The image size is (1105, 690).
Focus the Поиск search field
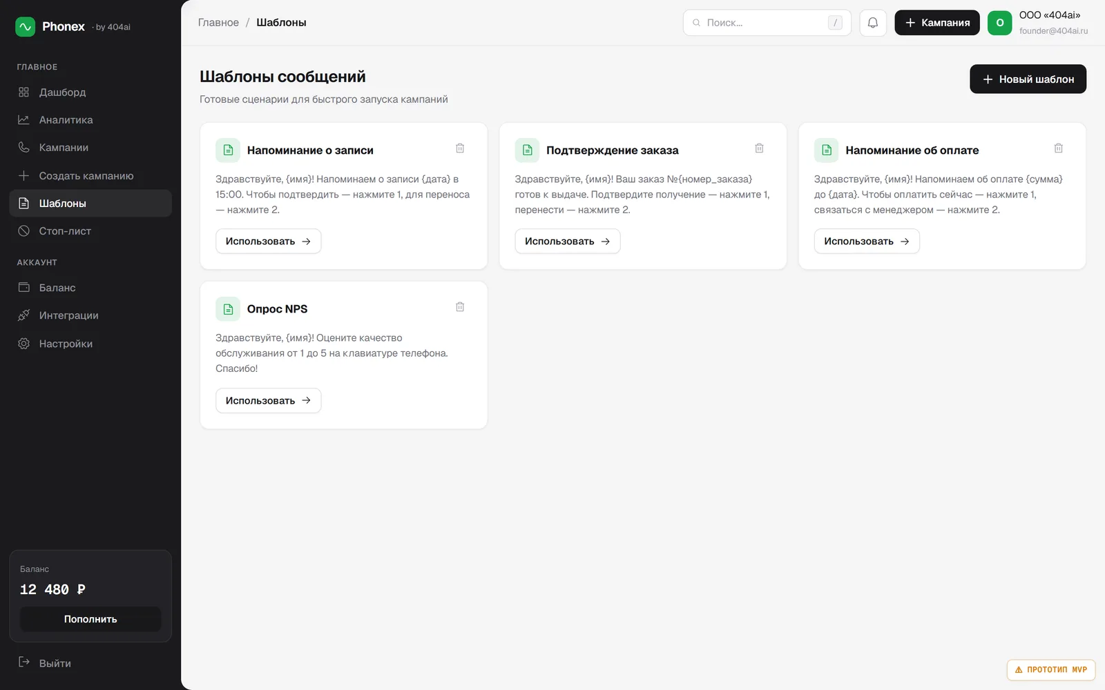[767, 23]
